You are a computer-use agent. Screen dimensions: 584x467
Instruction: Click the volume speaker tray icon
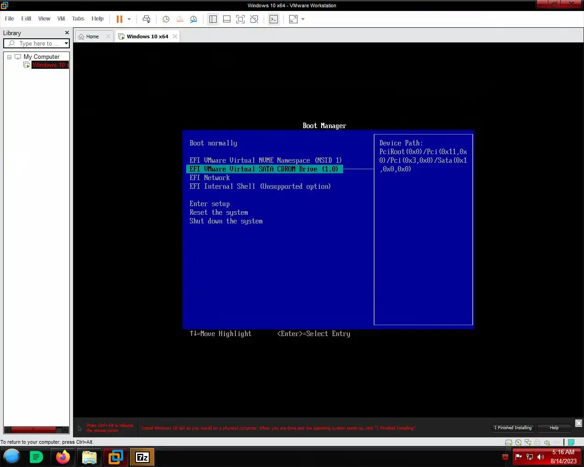[x=541, y=457]
